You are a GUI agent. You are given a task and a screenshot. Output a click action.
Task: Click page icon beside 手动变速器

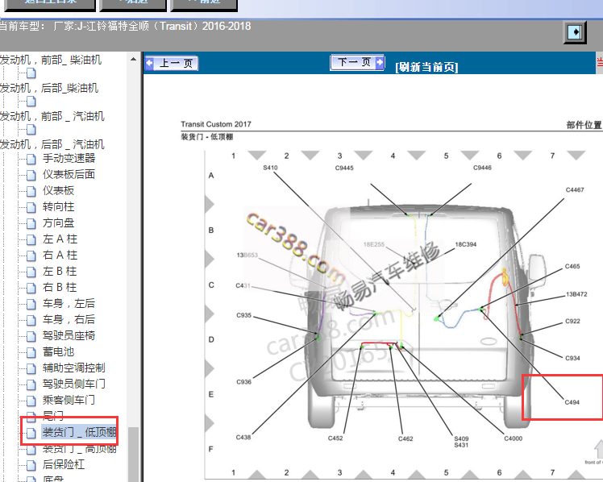tap(31, 159)
